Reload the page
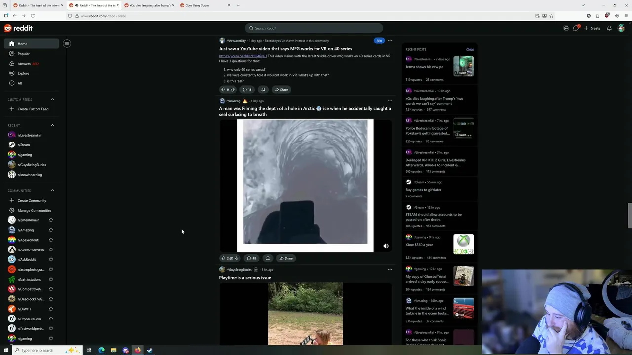 pos(33,16)
